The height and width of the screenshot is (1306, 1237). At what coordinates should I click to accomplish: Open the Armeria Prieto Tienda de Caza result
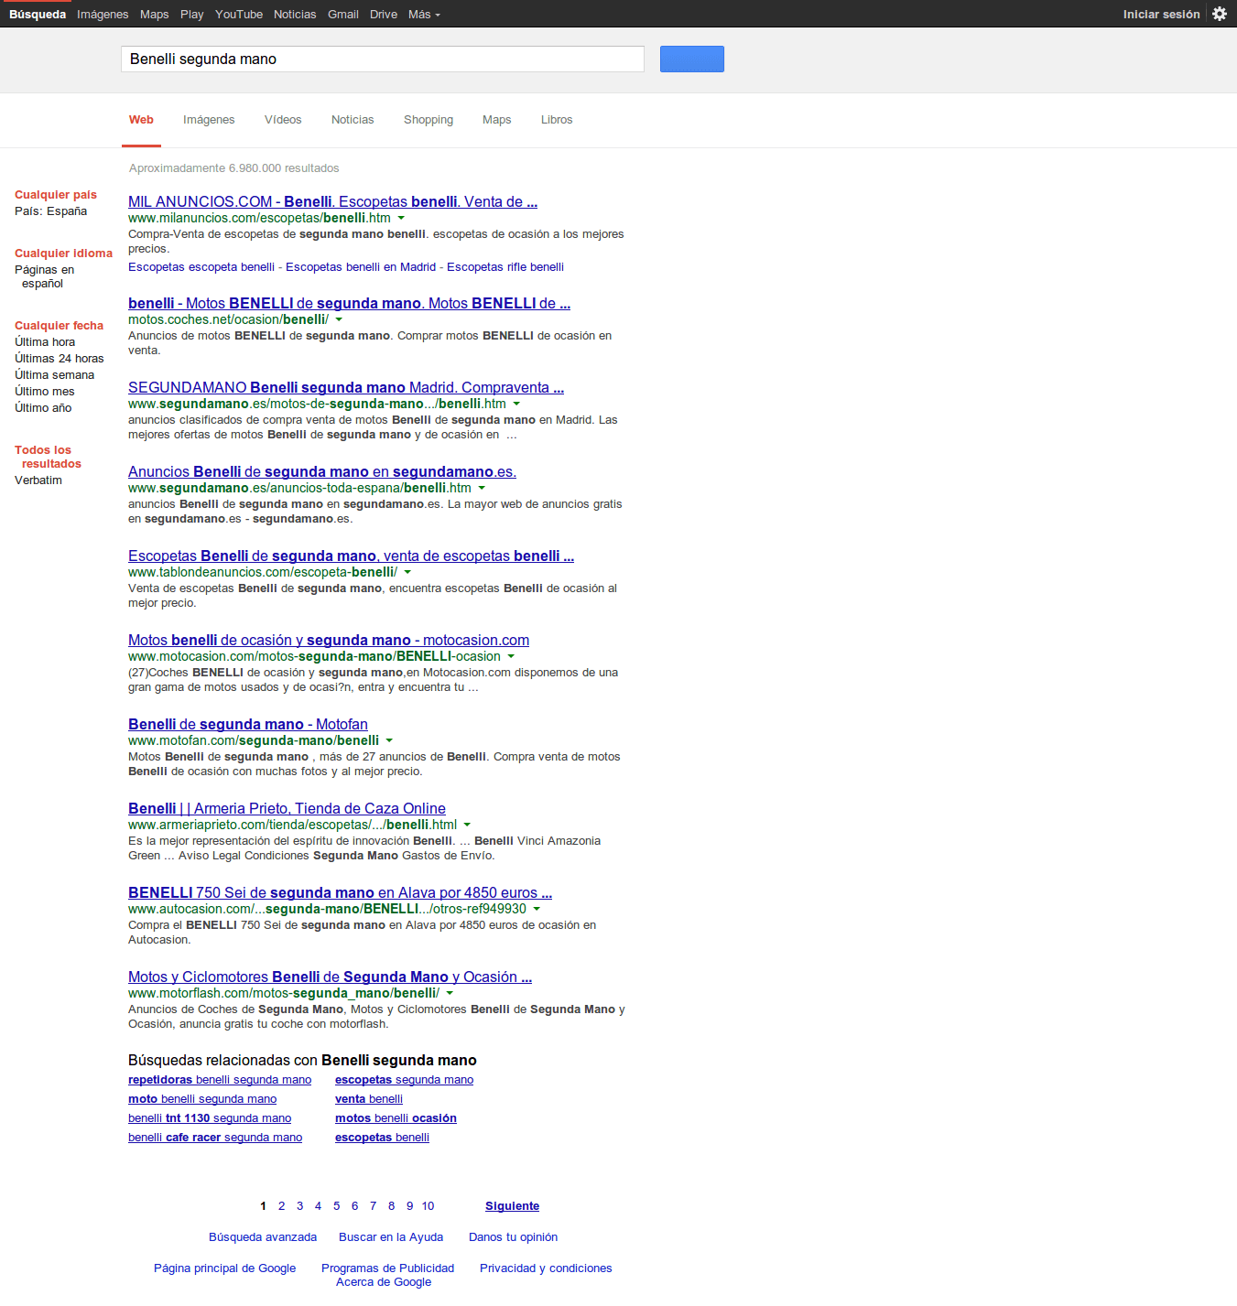click(x=287, y=808)
